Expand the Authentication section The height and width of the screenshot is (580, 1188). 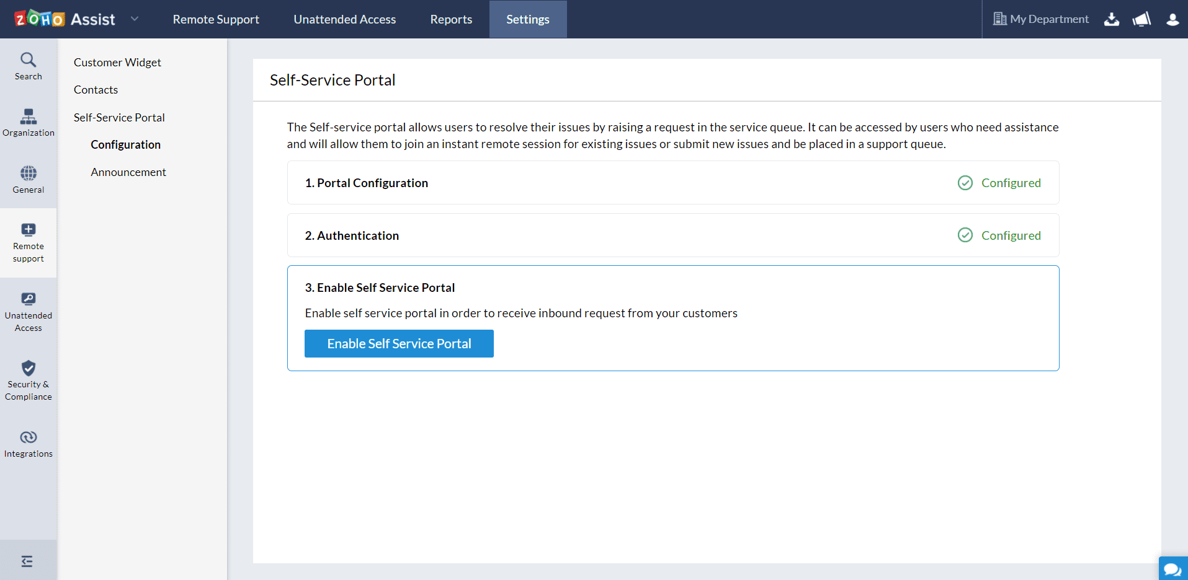pos(352,235)
